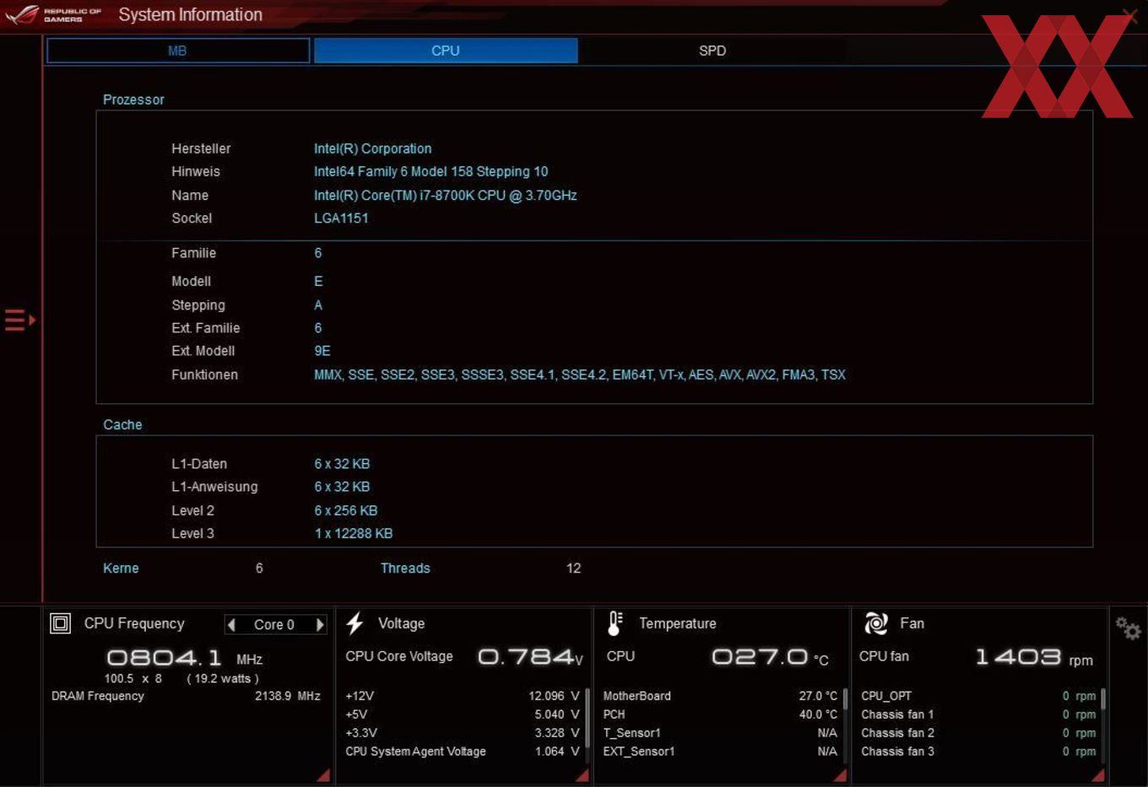Click the Intel64 Family 6 Model 158 text
Viewport: 1148px width, 787px height.
(430, 171)
